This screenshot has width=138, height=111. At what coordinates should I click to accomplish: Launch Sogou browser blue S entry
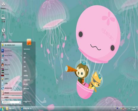(12, 88)
